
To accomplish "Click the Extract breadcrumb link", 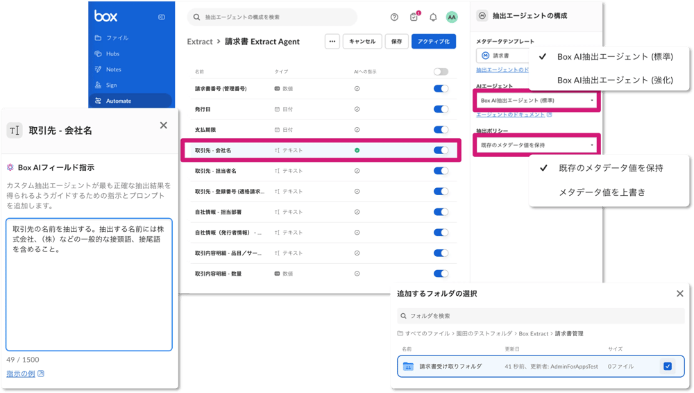I will [x=200, y=42].
